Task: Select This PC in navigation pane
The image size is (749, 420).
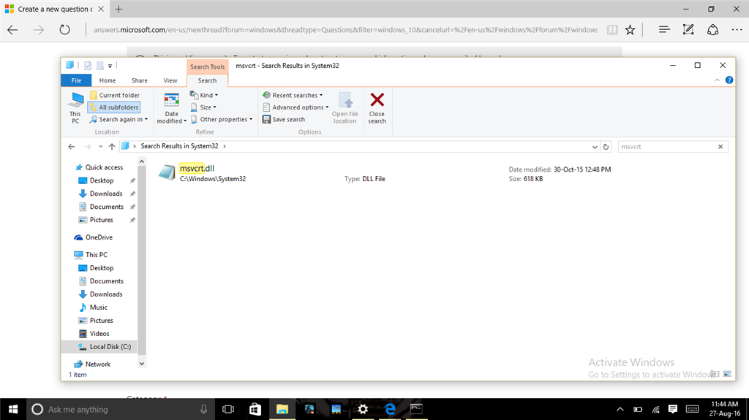Action: (96, 254)
